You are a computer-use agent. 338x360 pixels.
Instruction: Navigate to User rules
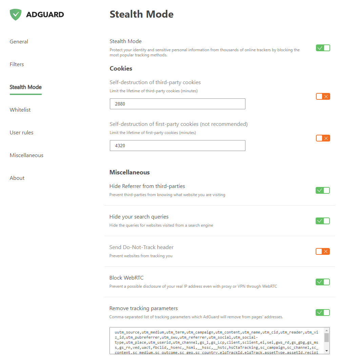pyautogui.click(x=22, y=133)
